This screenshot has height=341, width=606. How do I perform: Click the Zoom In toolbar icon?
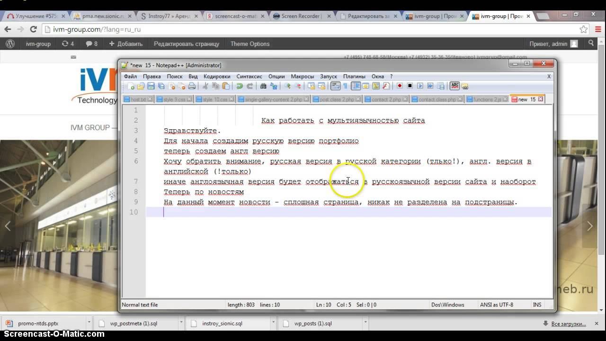287,86
